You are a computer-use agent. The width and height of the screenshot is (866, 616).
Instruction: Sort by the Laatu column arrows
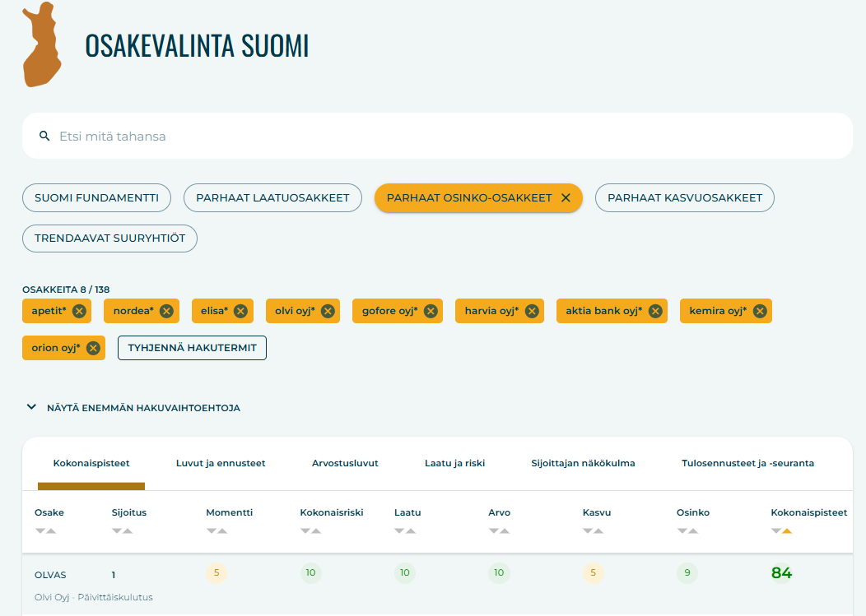[405, 531]
